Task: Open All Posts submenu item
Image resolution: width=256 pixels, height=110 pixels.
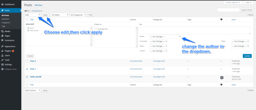Action: (5, 15)
